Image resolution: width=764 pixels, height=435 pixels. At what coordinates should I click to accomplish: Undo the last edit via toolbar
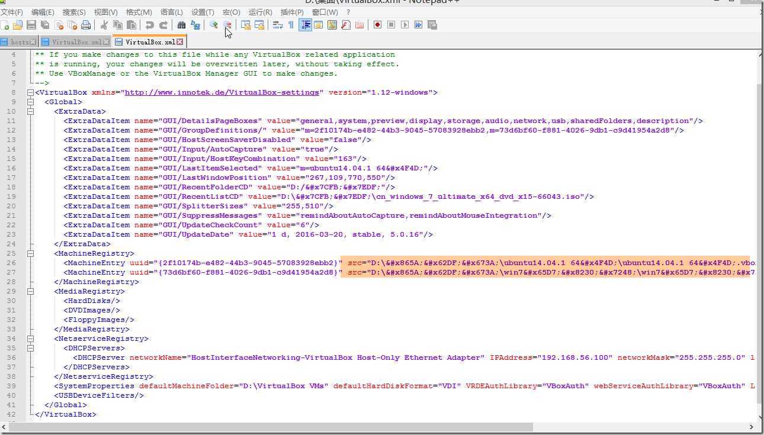click(x=149, y=25)
